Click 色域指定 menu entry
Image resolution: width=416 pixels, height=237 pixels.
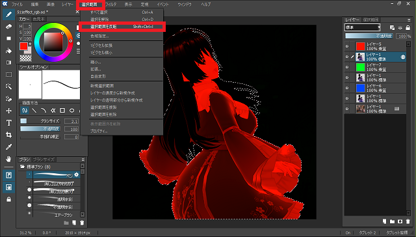[122, 36]
